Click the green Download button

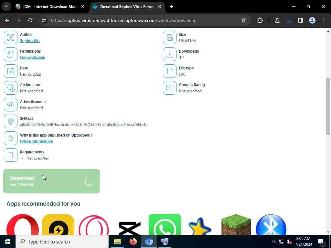pyautogui.click(x=52, y=181)
